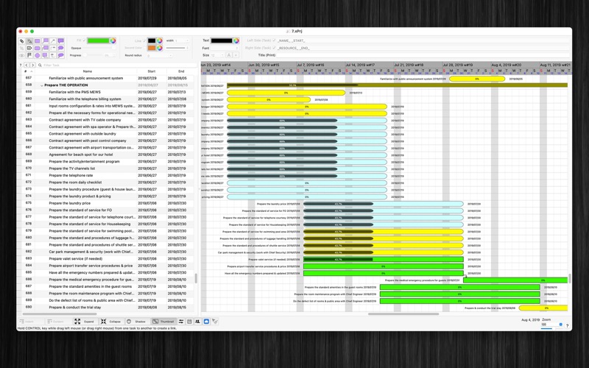Screen dimensions: 589x368
Task: Click the End column header
Action: [x=181, y=71]
